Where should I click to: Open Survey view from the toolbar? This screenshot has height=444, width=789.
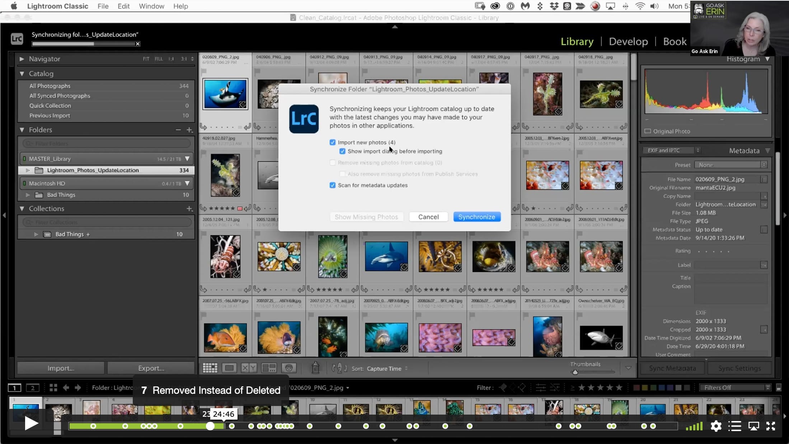coord(269,368)
